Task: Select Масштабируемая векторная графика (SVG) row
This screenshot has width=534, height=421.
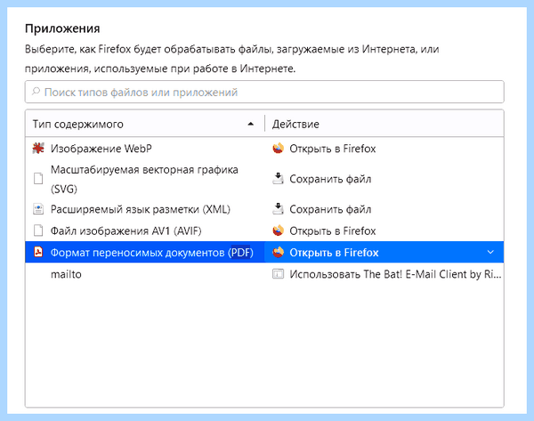Action: click(264, 179)
